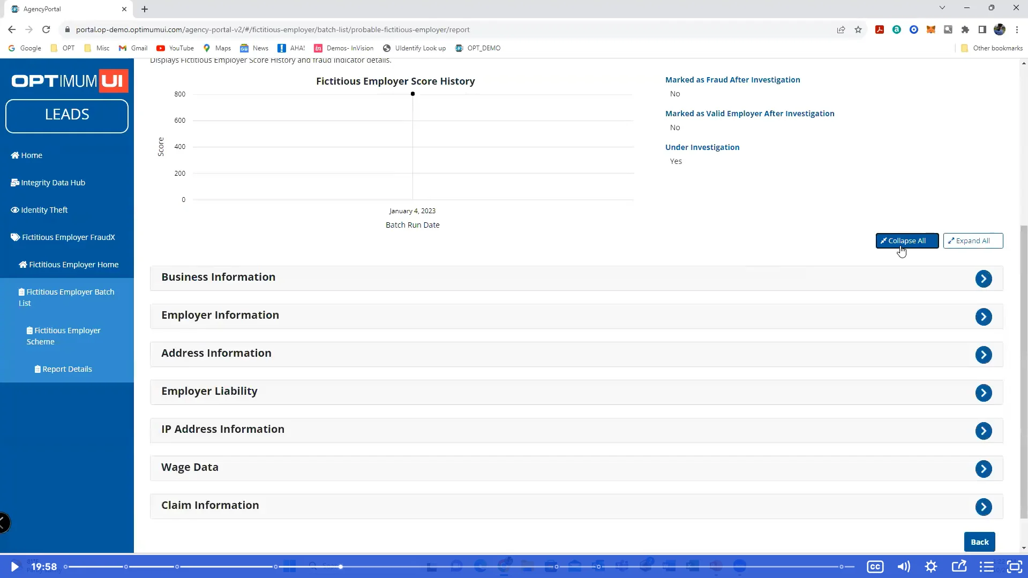The height and width of the screenshot is (578, 1028).
Task: Open the Maps bookmark
Action: 217,48
